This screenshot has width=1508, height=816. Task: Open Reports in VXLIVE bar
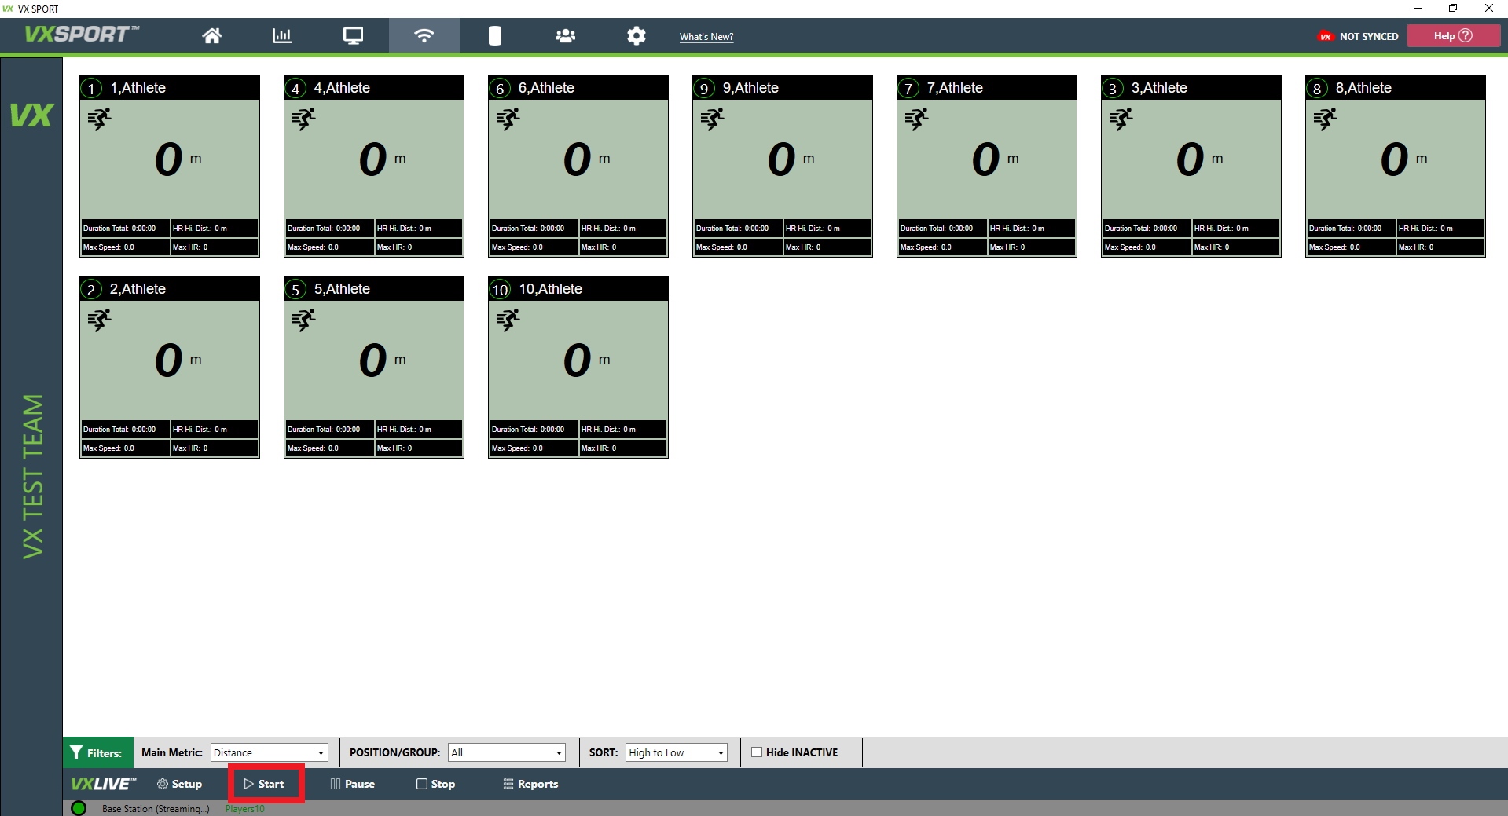531,784
